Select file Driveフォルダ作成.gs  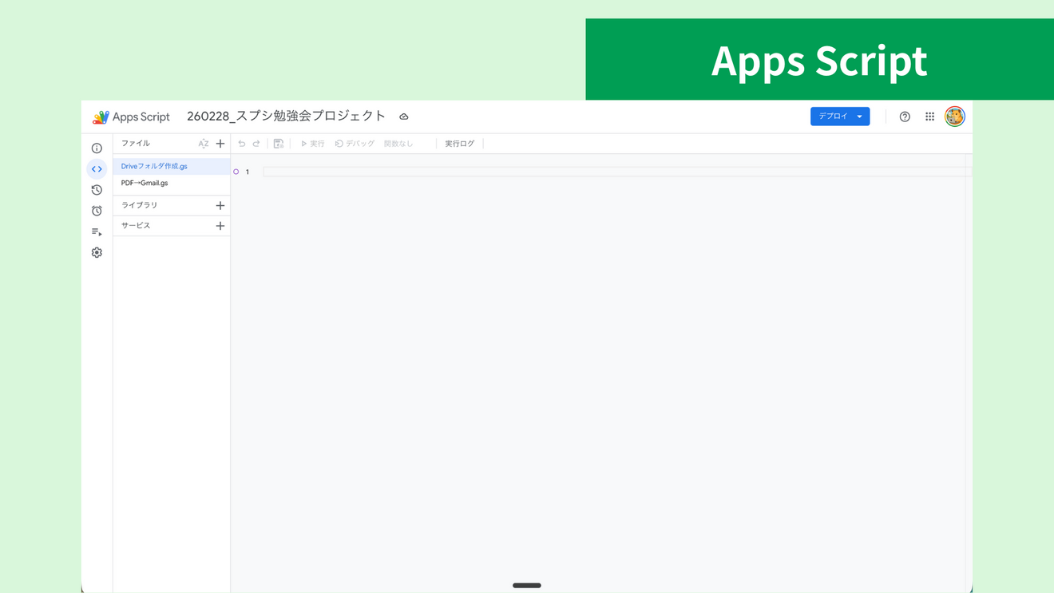point(172,166)
